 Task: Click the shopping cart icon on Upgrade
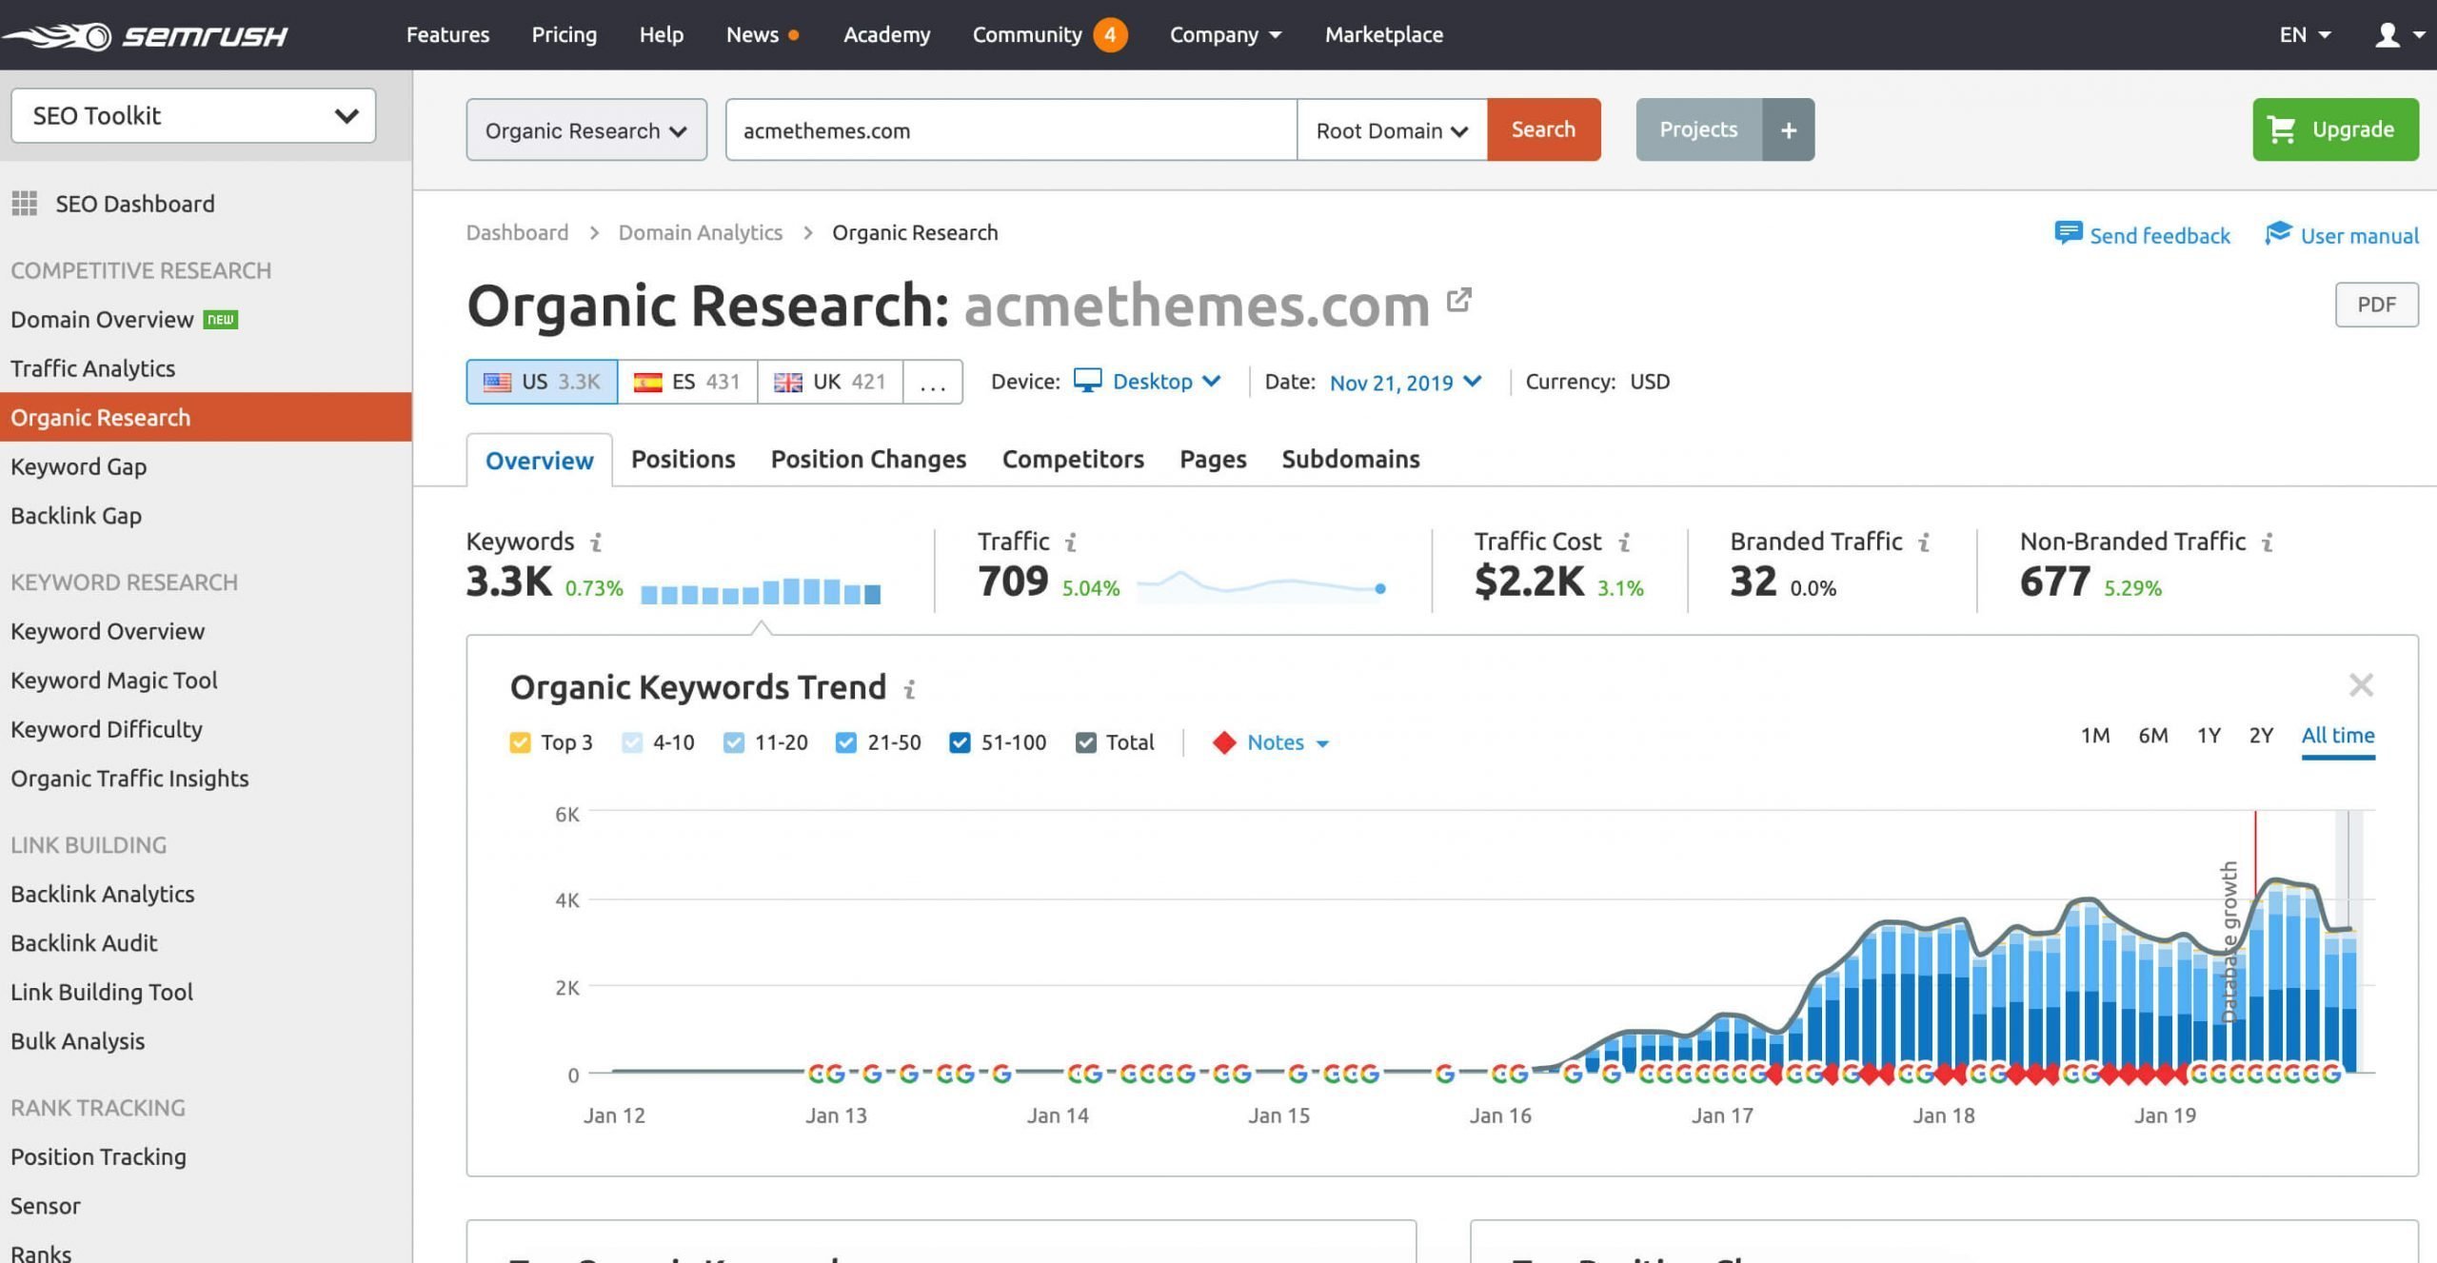point(2282,129)
